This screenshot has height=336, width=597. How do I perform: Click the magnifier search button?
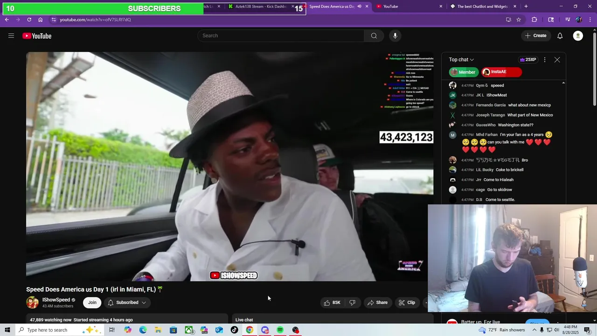point(374,35)
